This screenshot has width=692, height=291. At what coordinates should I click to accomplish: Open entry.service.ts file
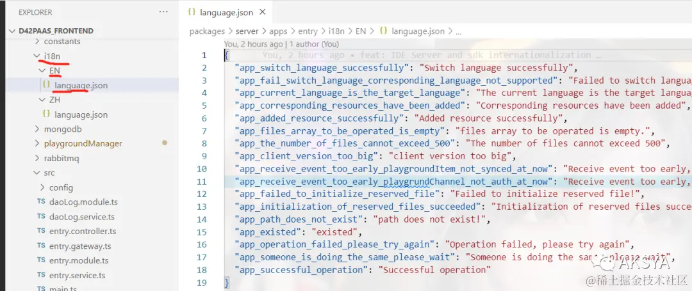click(78, 275)
